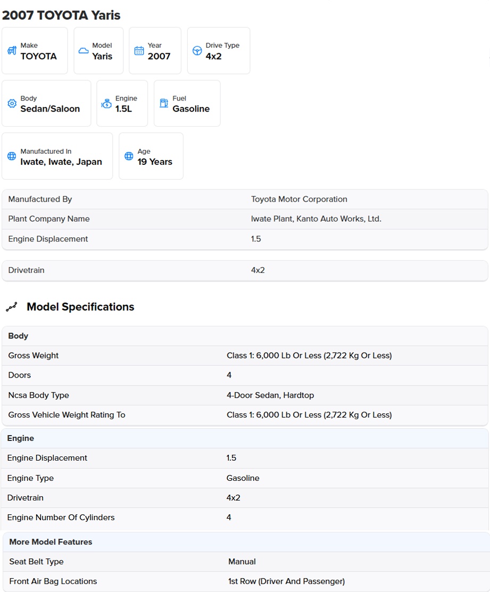Click the Plant Company Name row
490x592 pixels.
pos(245,219)
